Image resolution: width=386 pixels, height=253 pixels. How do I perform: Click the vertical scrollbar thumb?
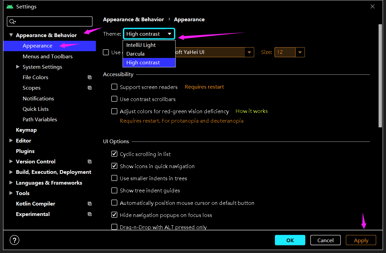click(380, 76)
